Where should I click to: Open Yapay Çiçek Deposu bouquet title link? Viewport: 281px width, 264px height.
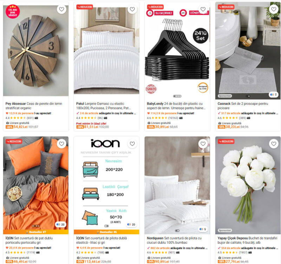click(x=247, y=240)
